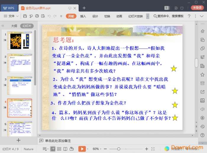Expand more ribbon tabs arrow
The image size is (207, 153).
pyautogui.click(x=148, y=16)
